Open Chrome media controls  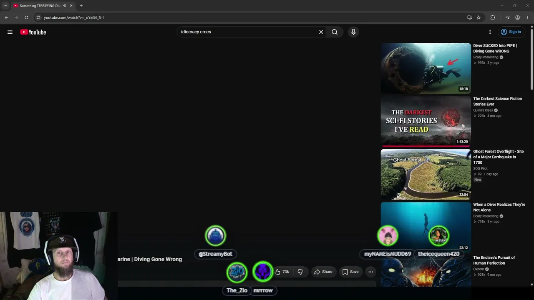(x=507, y=17)
